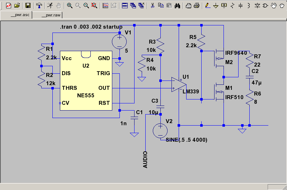Tile windows using the toolbar icon
Image resolution: width=287 pixels, height=190 pixels.
125,6
